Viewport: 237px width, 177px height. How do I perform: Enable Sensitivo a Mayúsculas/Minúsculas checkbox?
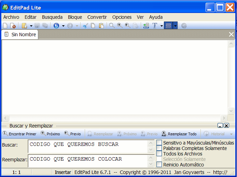point(159,142)
